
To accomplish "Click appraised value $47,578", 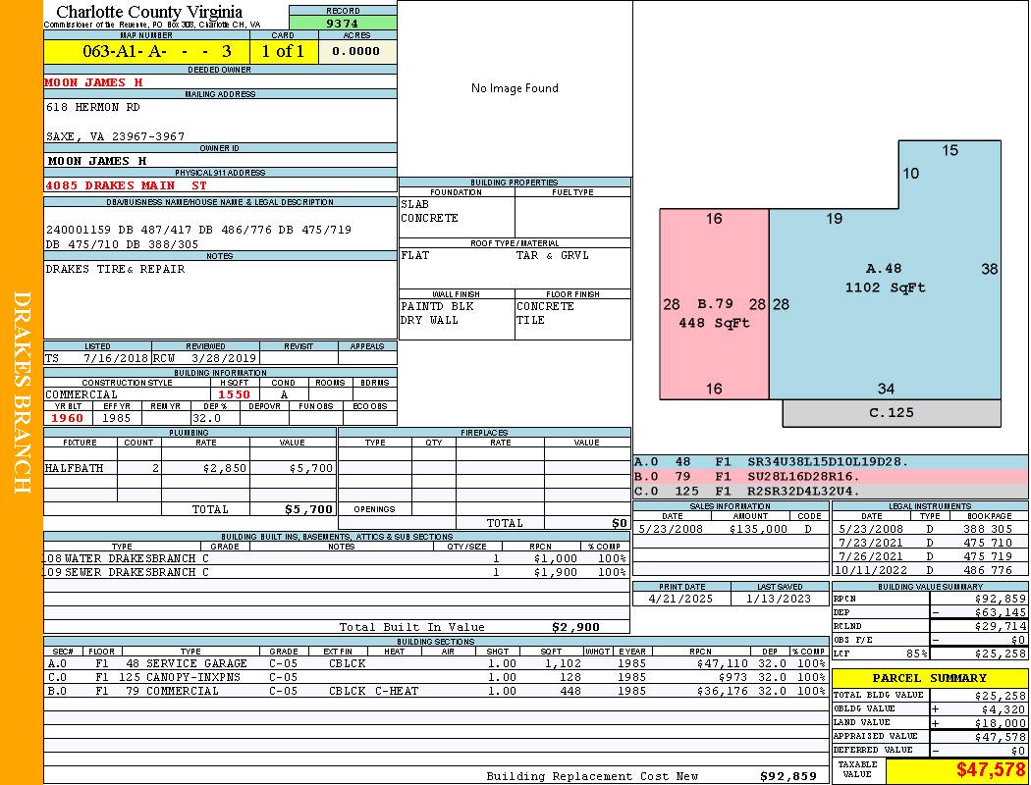I will 1001,738.
